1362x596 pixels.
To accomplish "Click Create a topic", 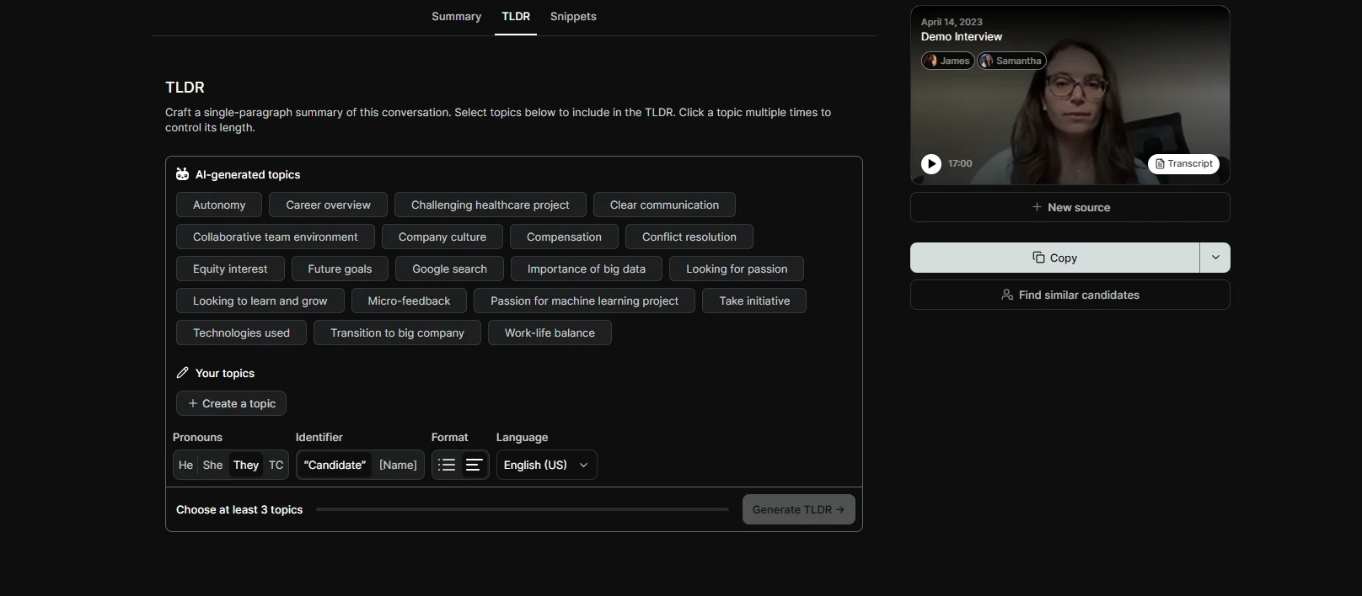I will click(x=231, y=403).
